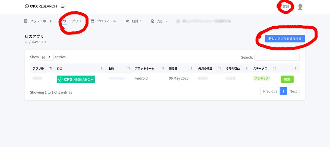330x147 pixels.
Task: Click the 私のアプリ breadcrumb text
Action: 39,42
